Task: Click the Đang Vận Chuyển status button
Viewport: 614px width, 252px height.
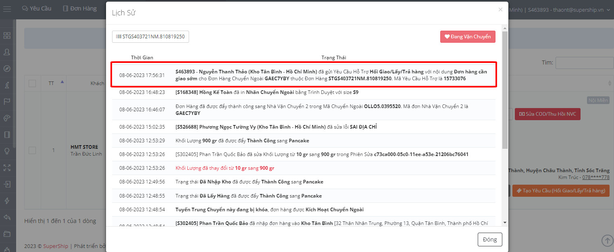Action: click(x=468, y=37)
